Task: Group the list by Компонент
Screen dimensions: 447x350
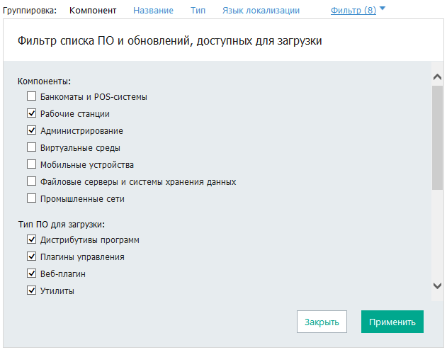Action: [93, 11]
